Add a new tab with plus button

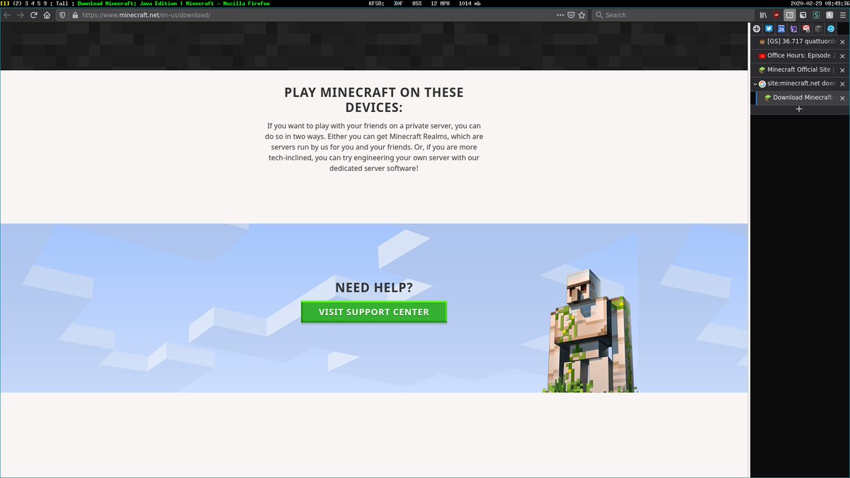click(x=799, y=109)
